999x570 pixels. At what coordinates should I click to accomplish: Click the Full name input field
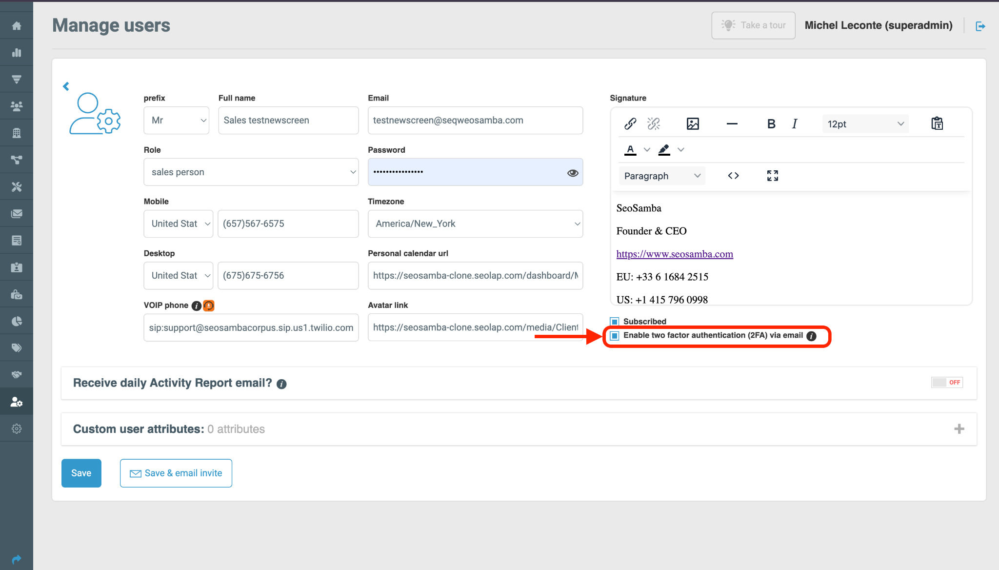point(287,120)
